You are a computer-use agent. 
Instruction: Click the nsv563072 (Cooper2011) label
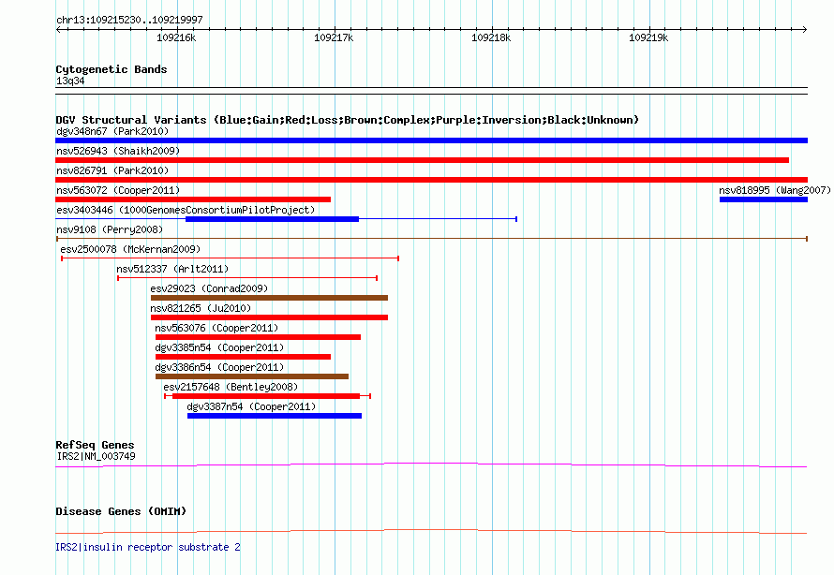coord(118,190)
